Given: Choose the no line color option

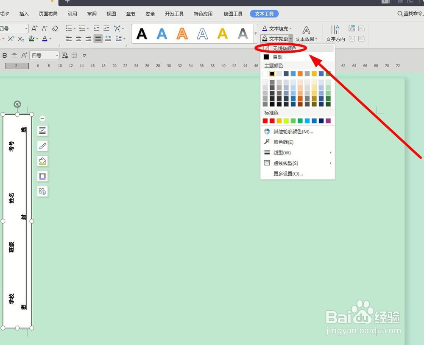Looking at the screenshot, I should coord(298,48).
